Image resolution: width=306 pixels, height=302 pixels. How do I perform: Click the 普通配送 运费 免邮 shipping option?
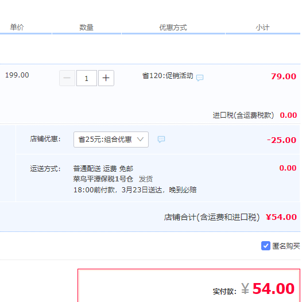point(103,168)
